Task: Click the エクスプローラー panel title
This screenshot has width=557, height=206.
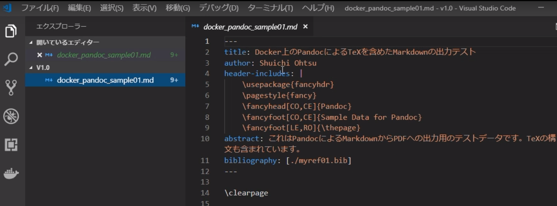Action: pos(61,26)
